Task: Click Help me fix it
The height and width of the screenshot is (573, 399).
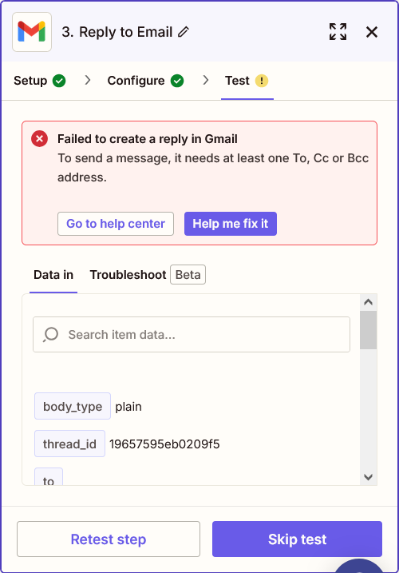Action: coord(231,224)
